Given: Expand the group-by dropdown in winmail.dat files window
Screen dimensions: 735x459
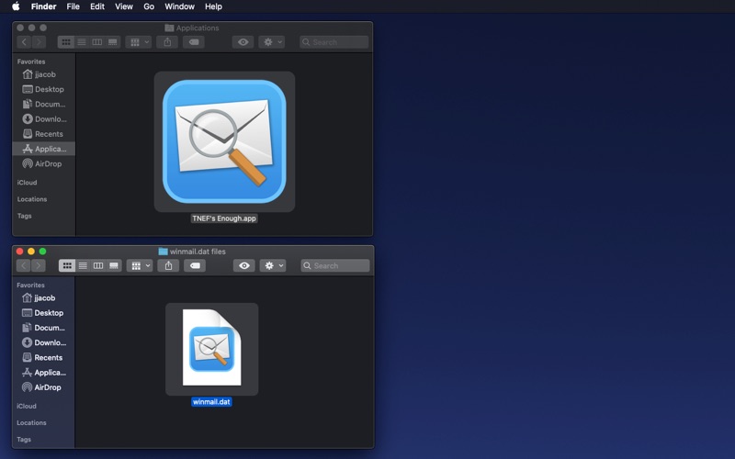Looking at the screenshot, I should (x=140, y=265).
